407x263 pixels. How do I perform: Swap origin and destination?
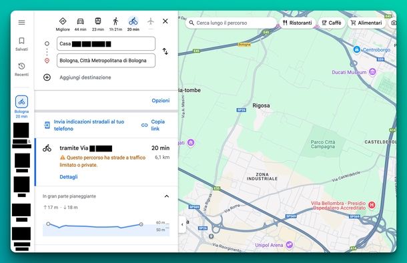[165, 51]
